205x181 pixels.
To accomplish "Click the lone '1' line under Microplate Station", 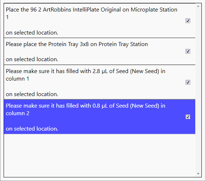I will click(7, 17).
